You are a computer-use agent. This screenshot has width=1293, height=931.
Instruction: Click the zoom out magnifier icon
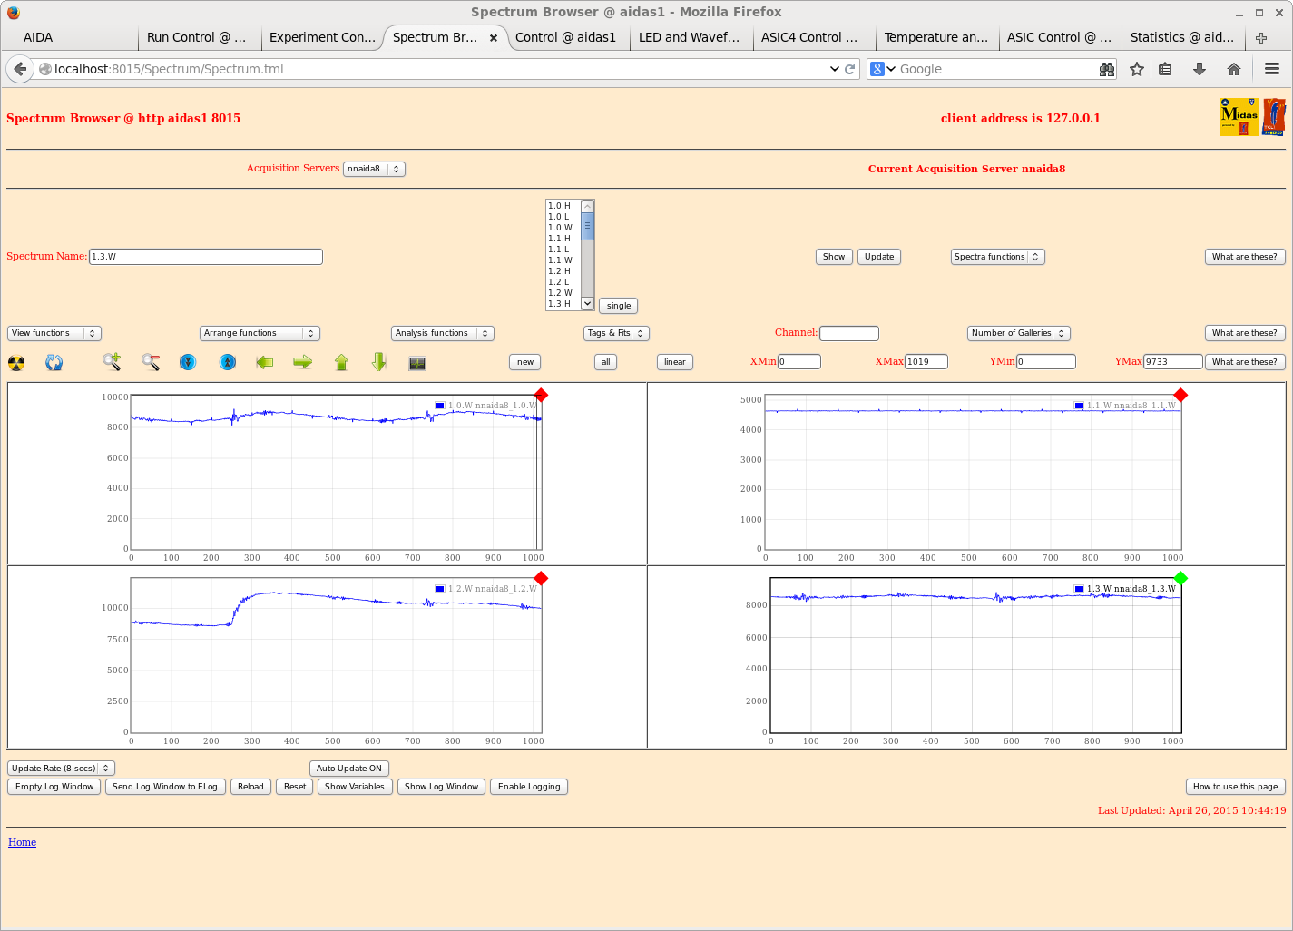[x=151, y=362]
